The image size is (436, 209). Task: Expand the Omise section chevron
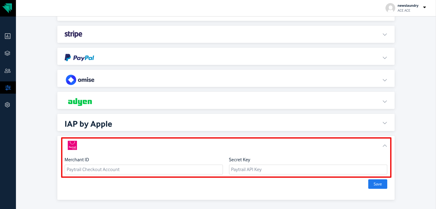tap(385, 80)
